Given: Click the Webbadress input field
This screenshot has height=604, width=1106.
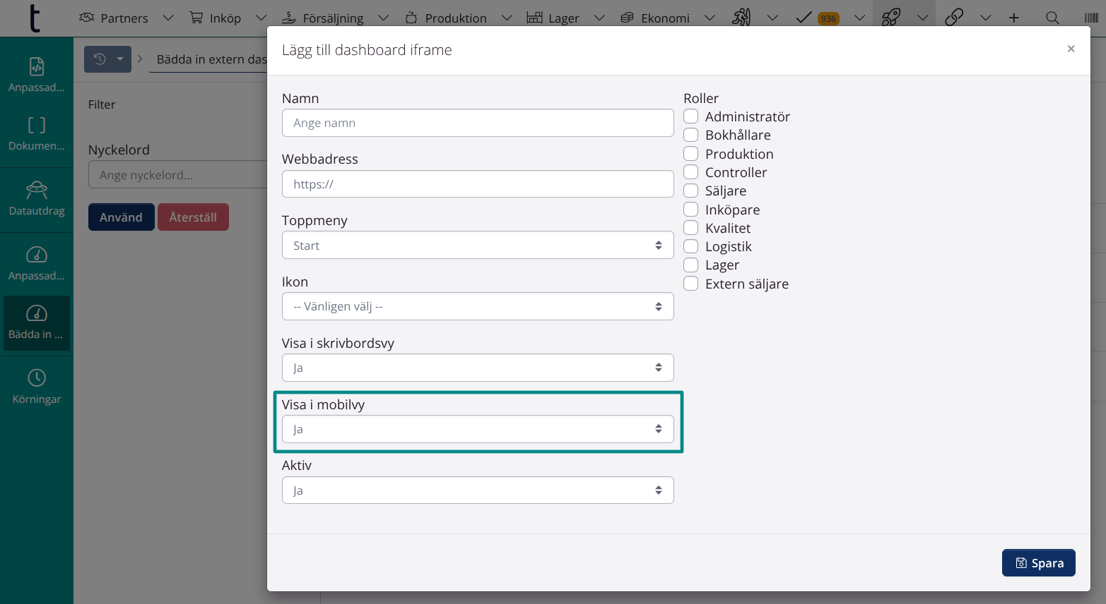Looking at the screenshot, I should click(478, 184).
